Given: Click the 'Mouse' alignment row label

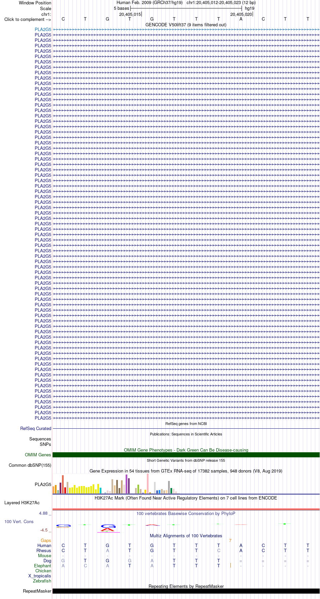Looking at the screenshot, I should (x=45, y=556).
